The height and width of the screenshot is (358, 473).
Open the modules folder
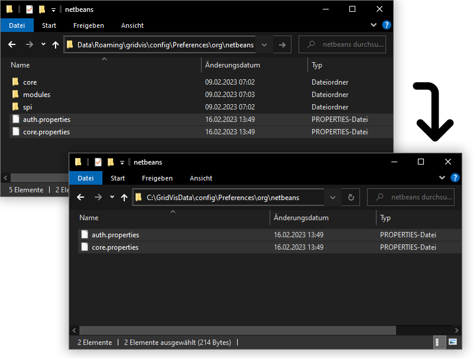pos(37,95)
